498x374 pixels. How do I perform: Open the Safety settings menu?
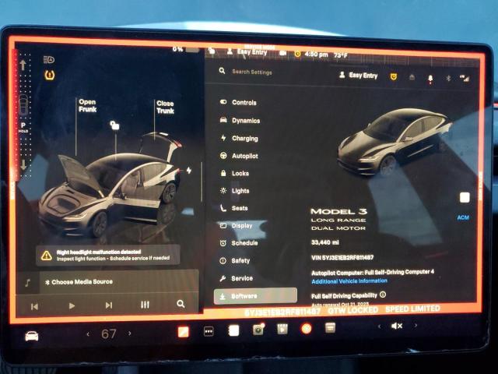click(235, 260)
